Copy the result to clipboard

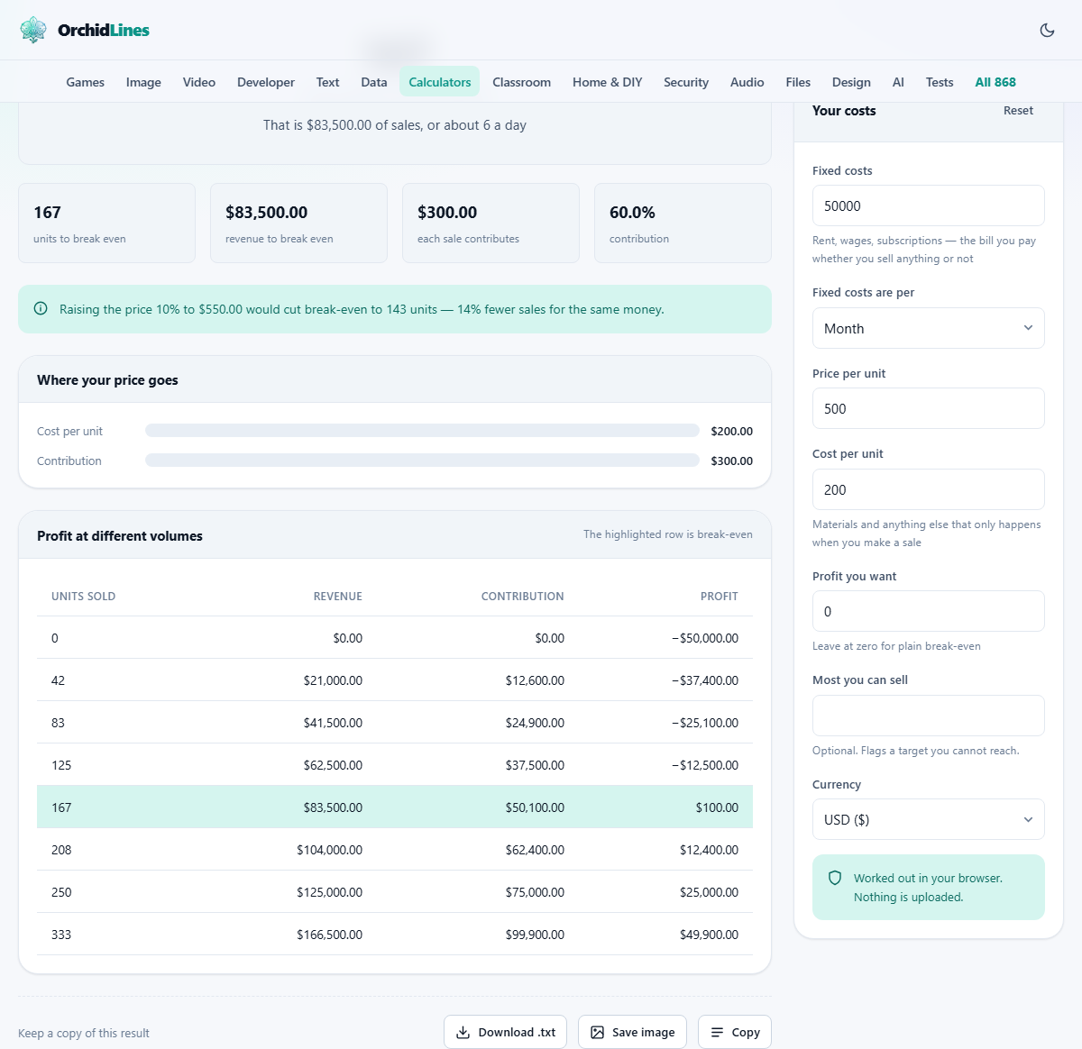(x=735, y=1033)
